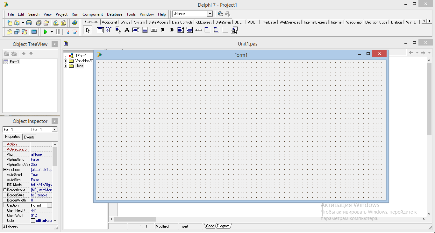Image resolution: width=435 pixels, height=233 pixels.
Task: Open the Tools menu
Action: click(131, 14)
